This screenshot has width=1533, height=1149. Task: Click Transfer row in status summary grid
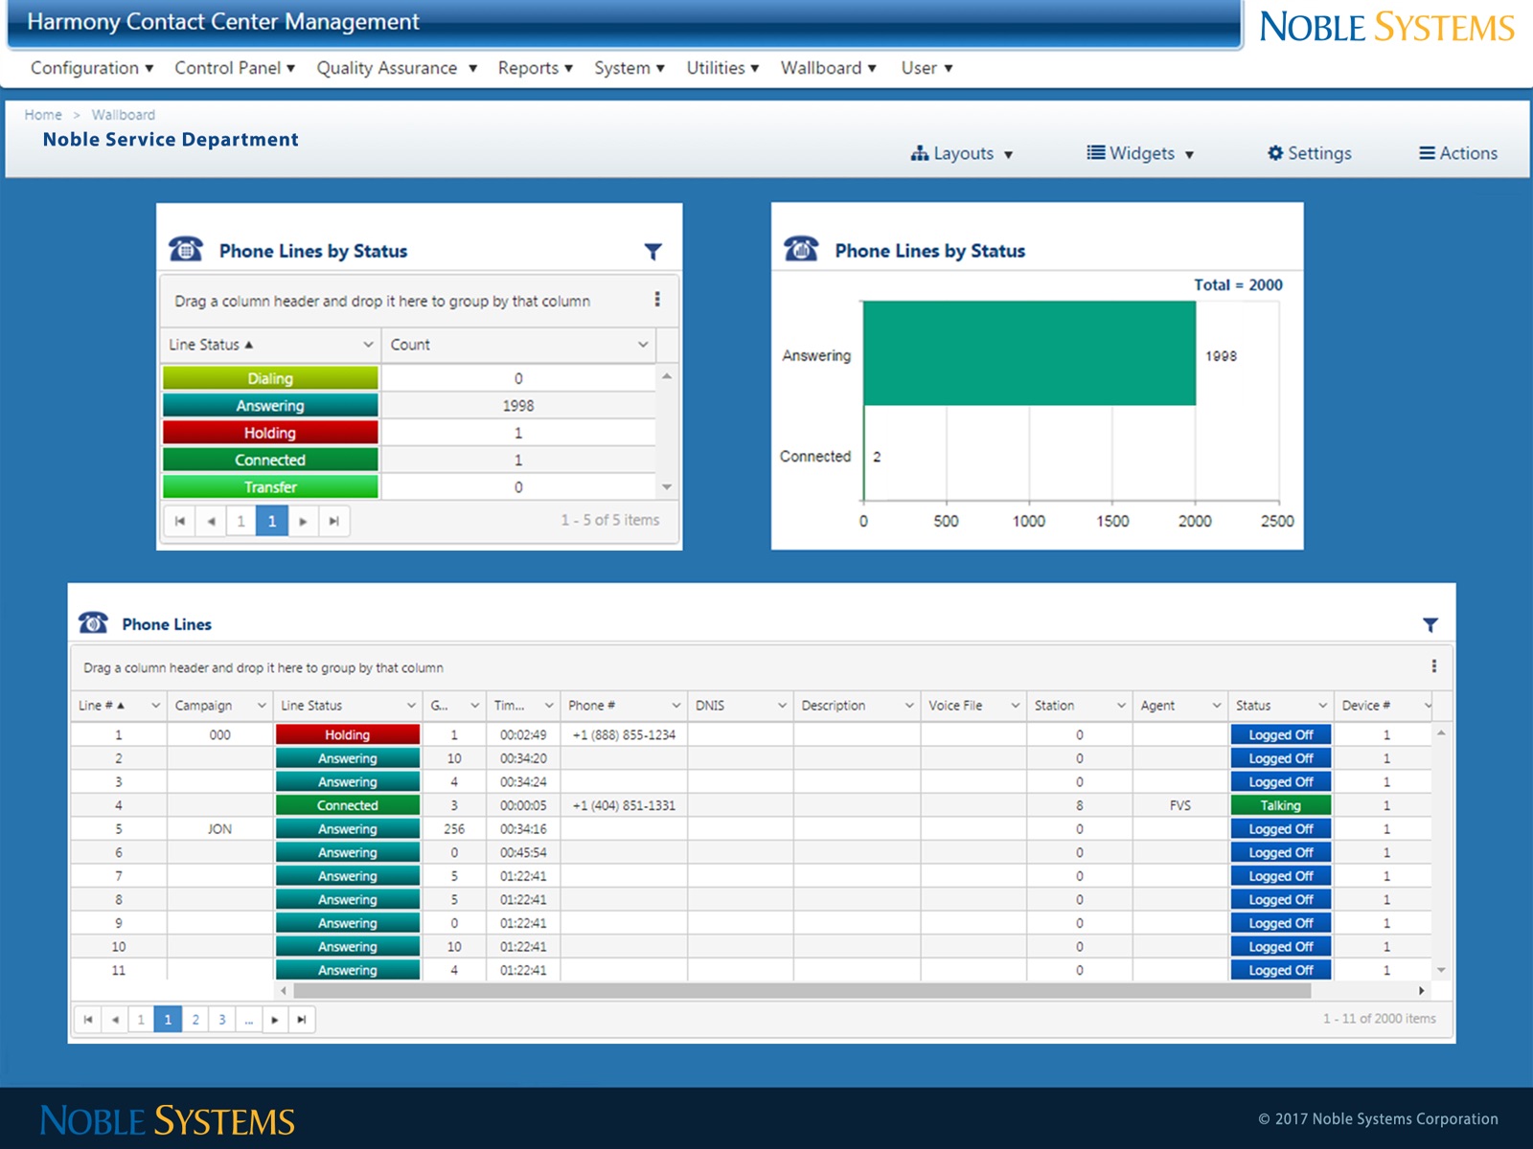[x=409, y=487]
